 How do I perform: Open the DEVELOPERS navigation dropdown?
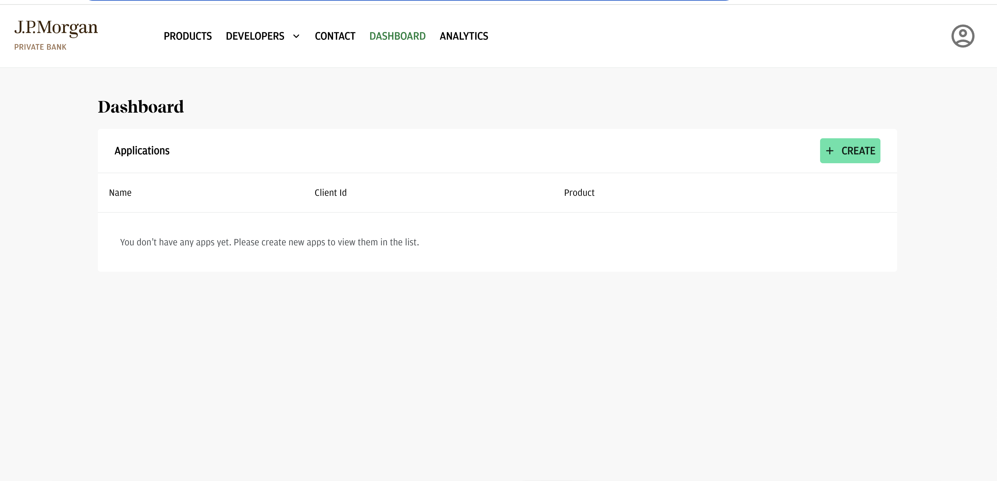coord(255,36)
